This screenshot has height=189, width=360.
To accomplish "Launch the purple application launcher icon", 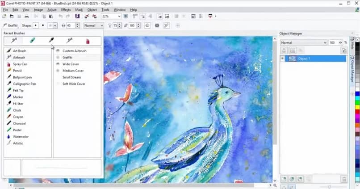I will [77, 16].
